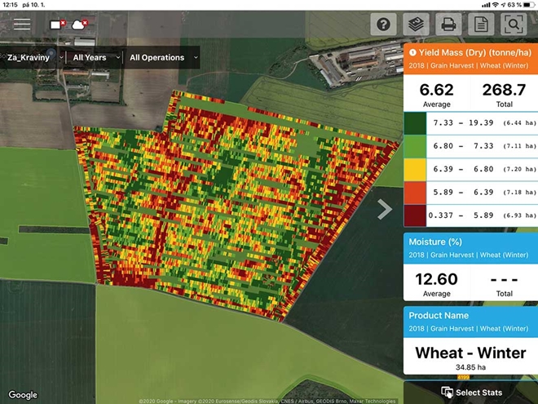Tap the Google logo on the map
Screen dimensions: 538x404
23,395
